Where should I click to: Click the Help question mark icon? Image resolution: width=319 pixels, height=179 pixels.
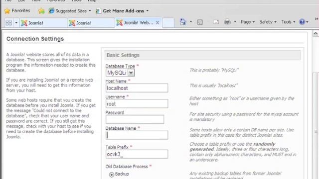[x=302, y=22]
